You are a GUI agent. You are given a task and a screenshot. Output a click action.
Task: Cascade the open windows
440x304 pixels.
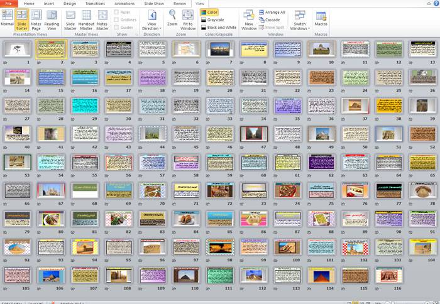pyautogui.click(x=269, y=20)
